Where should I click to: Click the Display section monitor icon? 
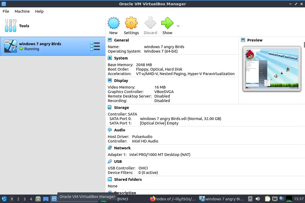coord(110,80)
